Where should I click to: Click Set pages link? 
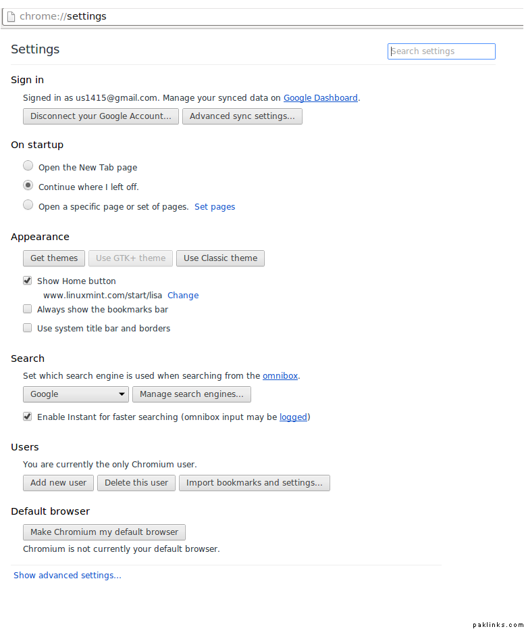pyautogui.click(x=215, y=207)
